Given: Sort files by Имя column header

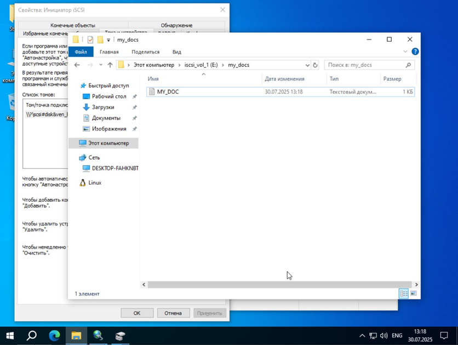Looking at the screenshot, I should click(204, 79).
